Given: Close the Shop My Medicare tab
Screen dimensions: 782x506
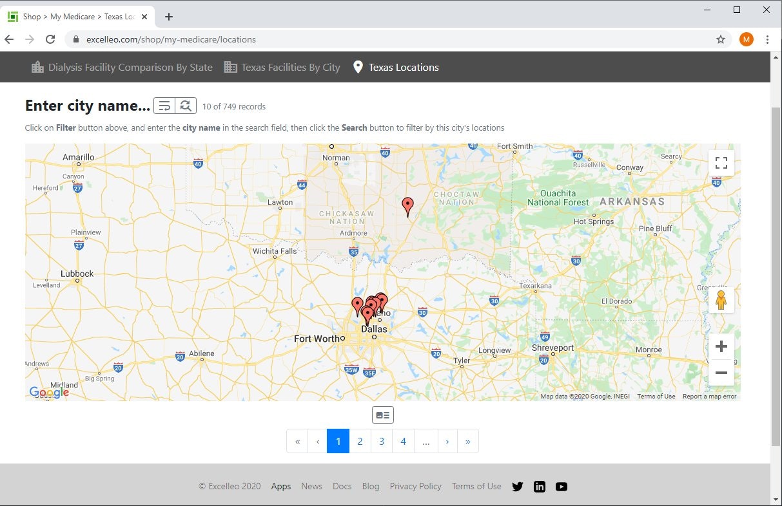Looking at the screenshot, I should (144, 17).
